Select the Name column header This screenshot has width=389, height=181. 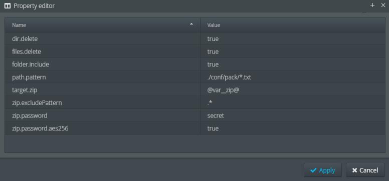coord(102,25)
